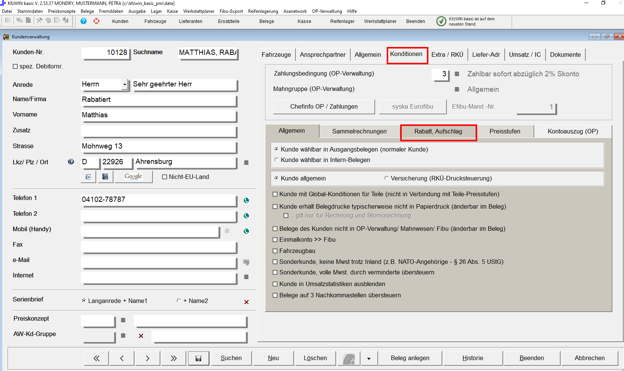The width and height of the screenshot is (624, 371).
Task: Open the Ort lookup list icon beside Ahrensburg
Action: point(246,163)
